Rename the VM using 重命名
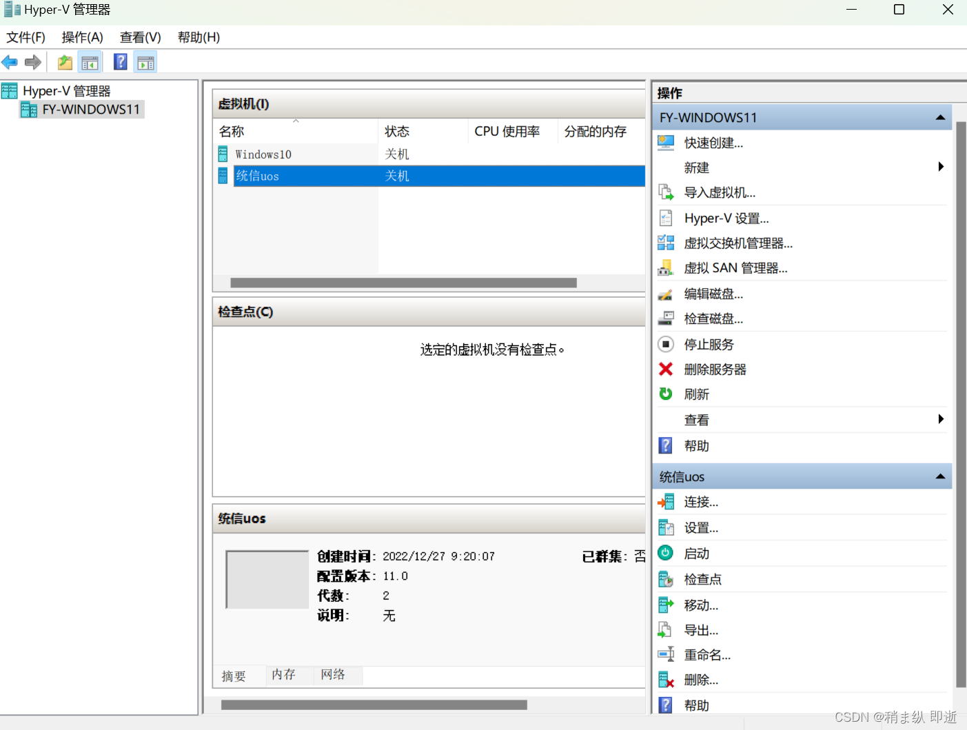This screenshot has width=967, height=730. coord(666,654)
